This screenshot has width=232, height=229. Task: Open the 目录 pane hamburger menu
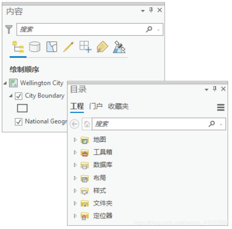(221, 107)
